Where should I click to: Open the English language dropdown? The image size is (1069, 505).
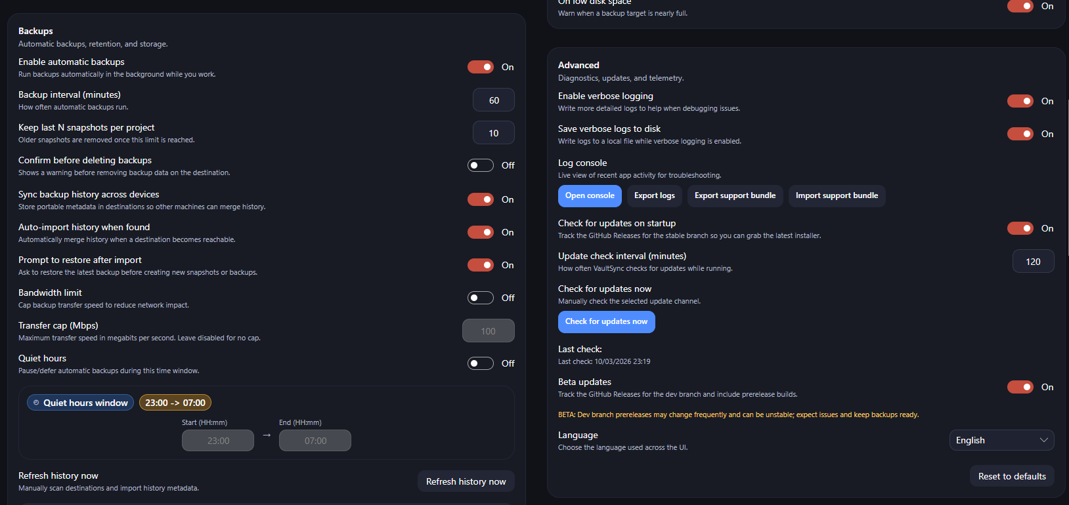click(x=1001, y=439)
